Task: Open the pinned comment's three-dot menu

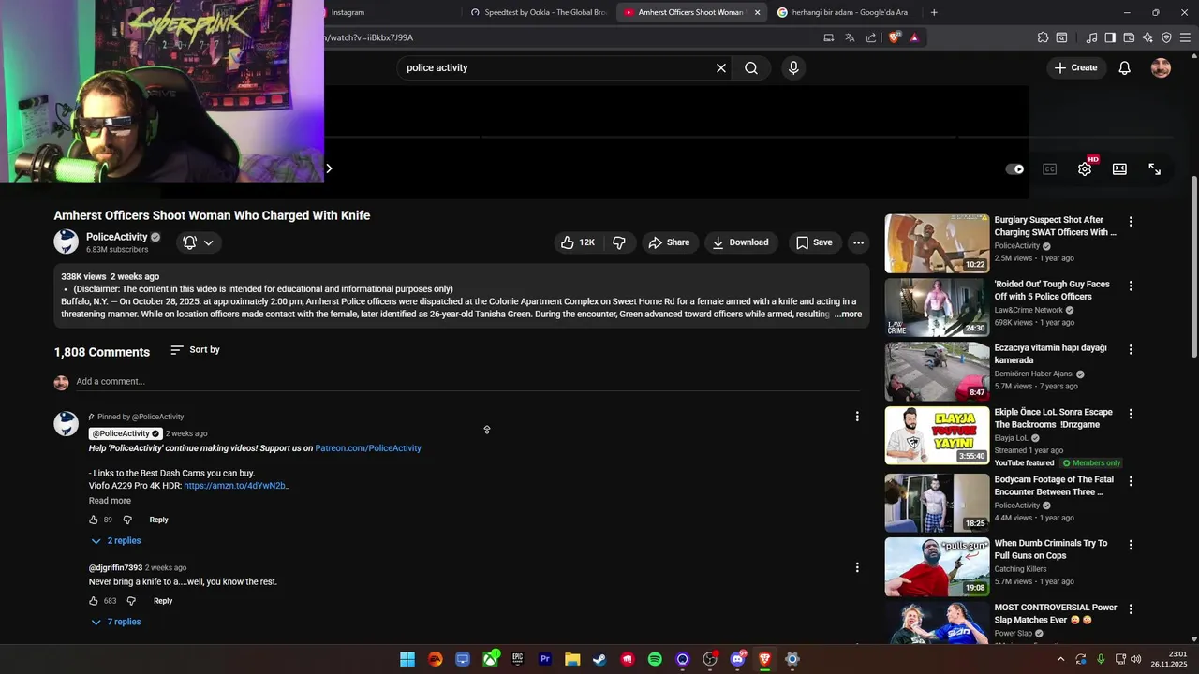Action: click(857, 417)
